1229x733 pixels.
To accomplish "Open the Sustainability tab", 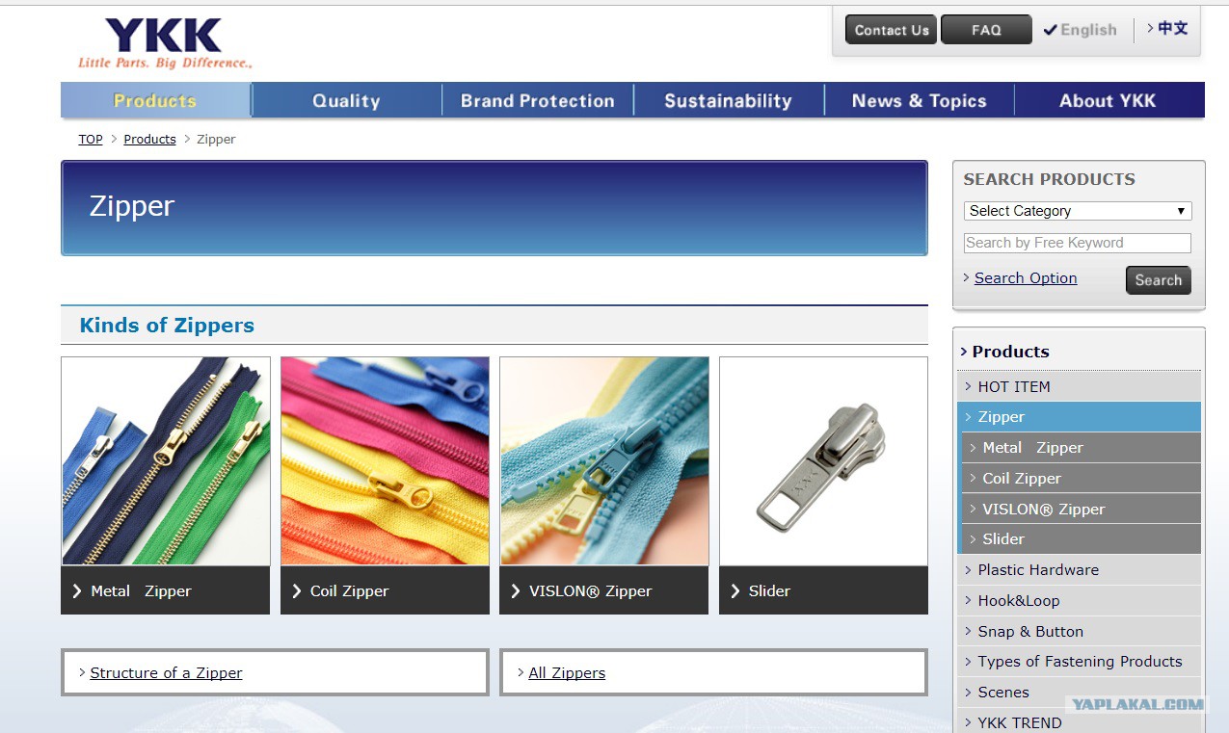I will [728, 100].
